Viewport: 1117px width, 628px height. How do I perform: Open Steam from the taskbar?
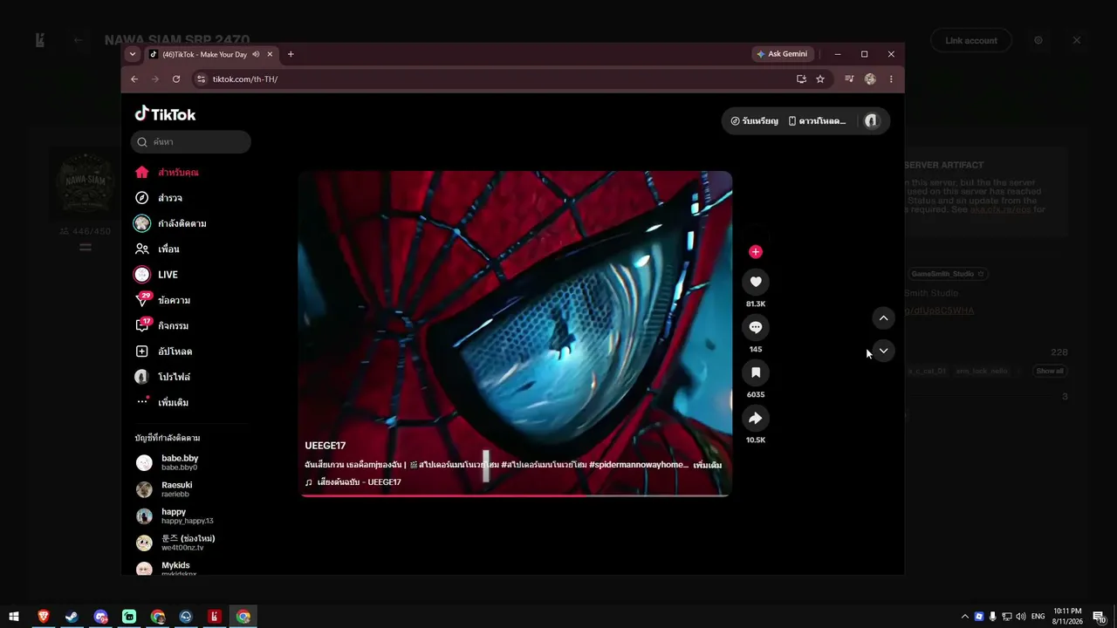(x=72, y=617)
